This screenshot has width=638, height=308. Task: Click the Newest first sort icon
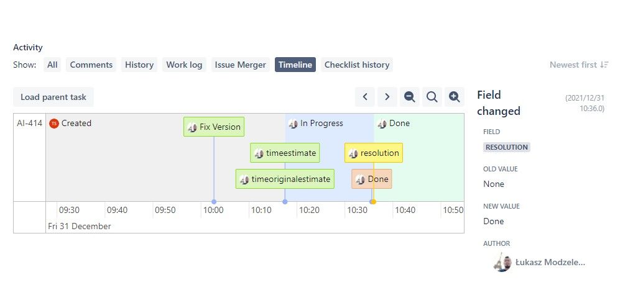click(x=604, y=65)
